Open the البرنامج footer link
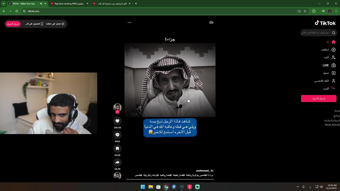This screenshot has width=340, height=191. pyautogui.click(x=337, y=116)
